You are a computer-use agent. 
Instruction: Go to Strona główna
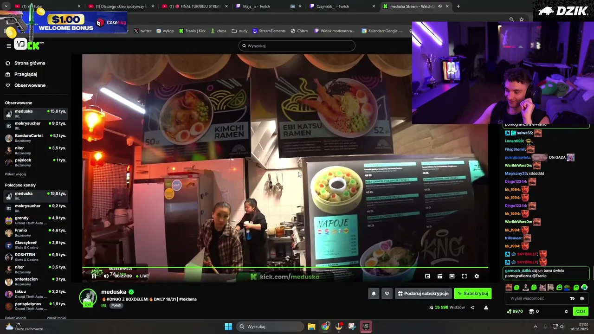[x=30, y=63]
